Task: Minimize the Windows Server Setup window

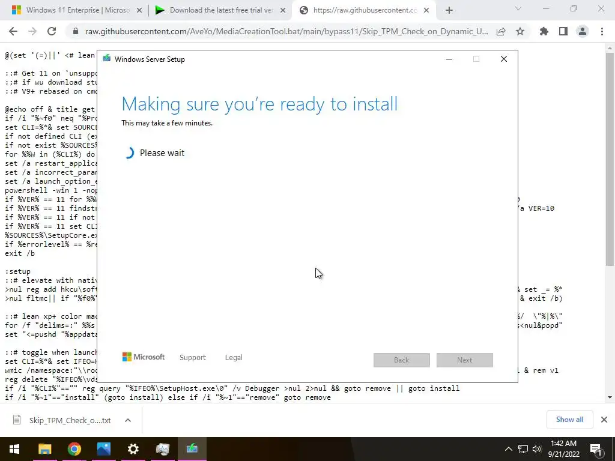Action: [449, 59]
